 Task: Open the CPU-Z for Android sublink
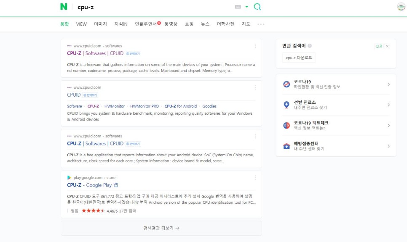click(181, 106)
